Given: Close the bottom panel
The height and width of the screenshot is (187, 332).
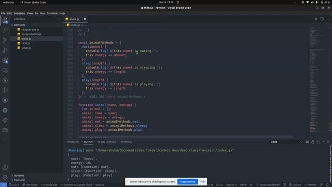Looking at the screenshot, I should click(x=328, y=142).
